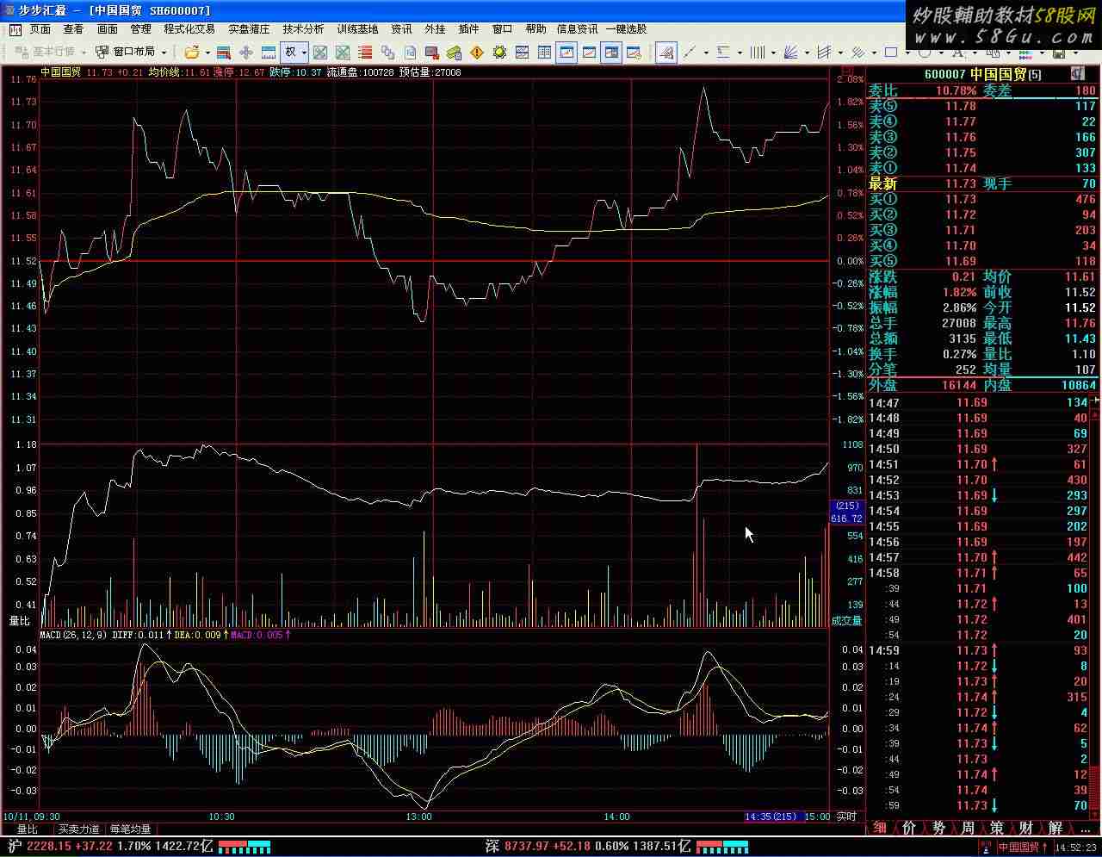Click the green gear settings icon
Image resolution: width=1102 pixels, height=857 pixels.
500,53
